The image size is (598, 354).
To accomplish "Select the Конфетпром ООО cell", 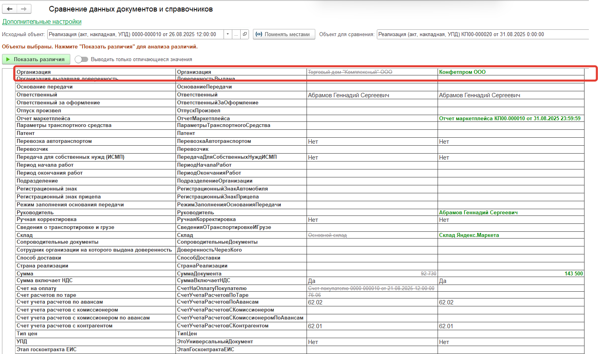I will (511, 72).
